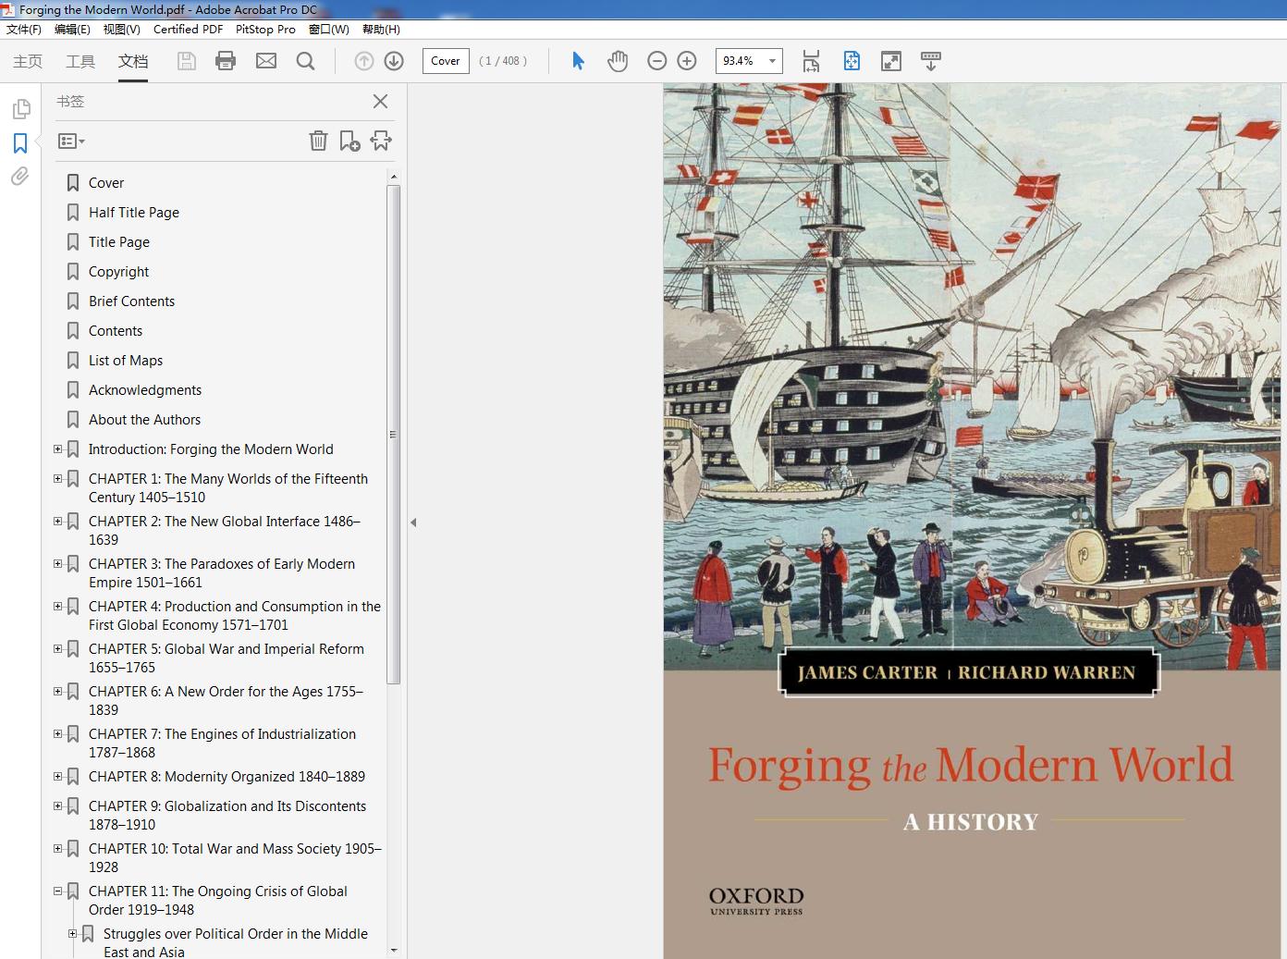Open the Certified PDF menu
This screenshot has height=959, width=1287.
tap(188, 30)
